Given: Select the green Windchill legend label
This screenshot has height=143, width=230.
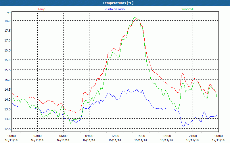Looking at the screenshot, I should pos(187,9).
